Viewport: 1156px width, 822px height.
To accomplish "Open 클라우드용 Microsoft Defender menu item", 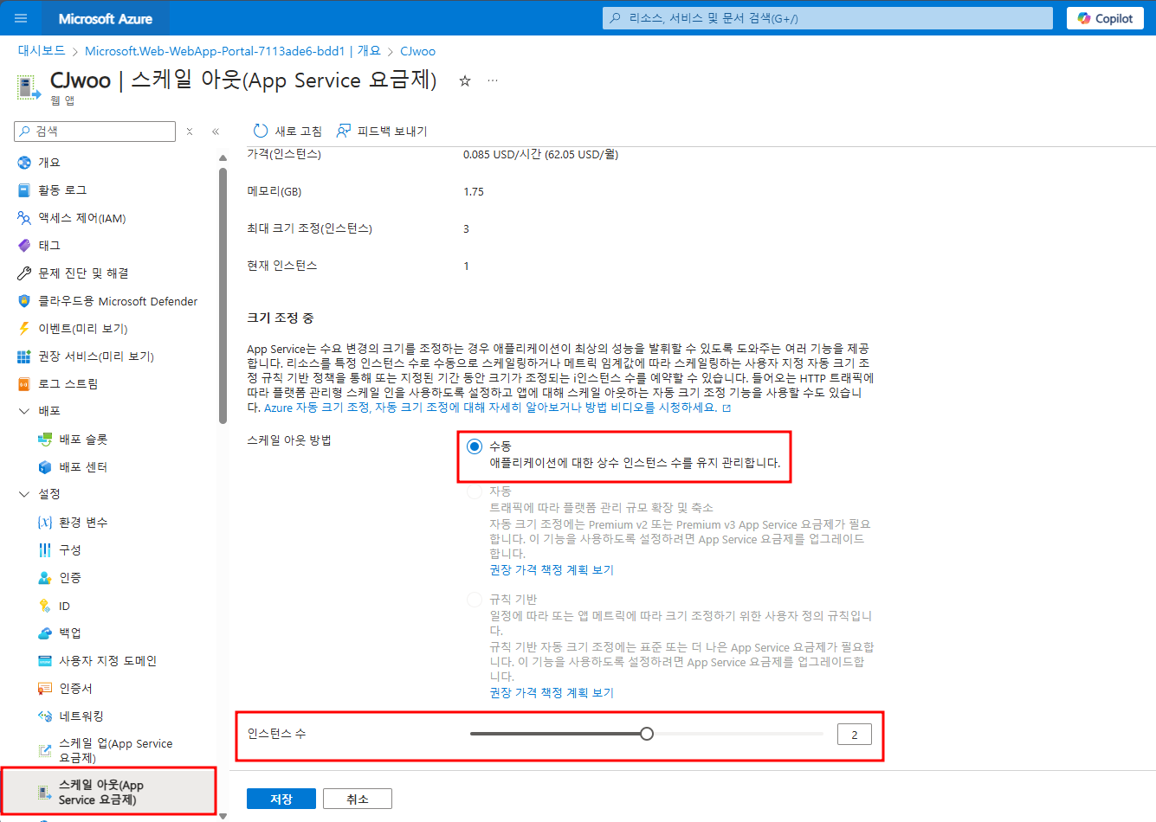I will 118,301.
